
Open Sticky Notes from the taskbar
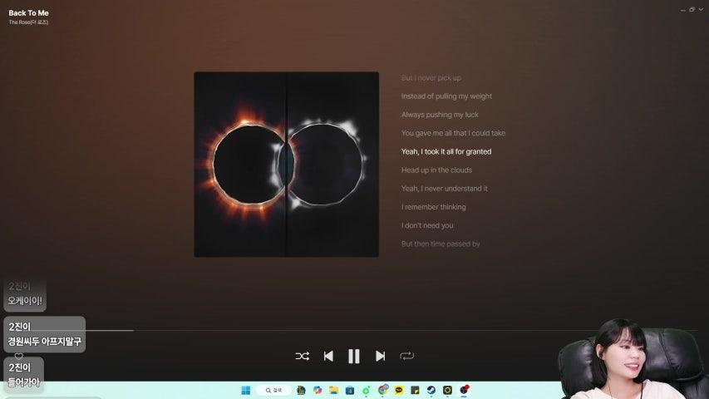pyautogui.click(x=415, y=390)
